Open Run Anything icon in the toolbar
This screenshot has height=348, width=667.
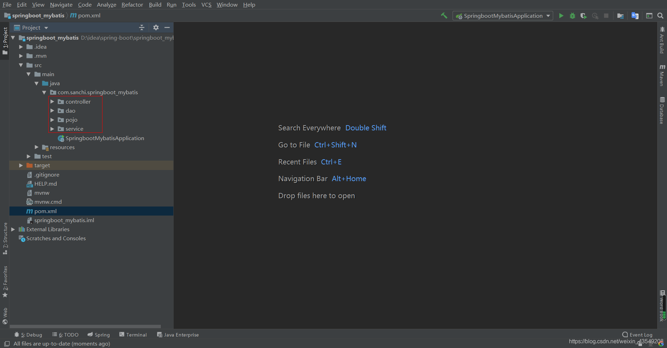click(649, 16)
